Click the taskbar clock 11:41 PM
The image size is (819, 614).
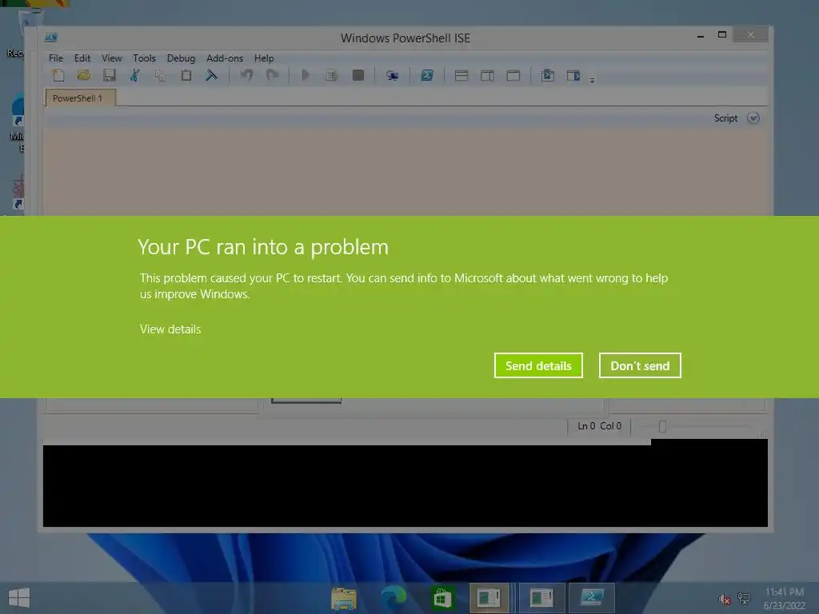pos(784,598)
